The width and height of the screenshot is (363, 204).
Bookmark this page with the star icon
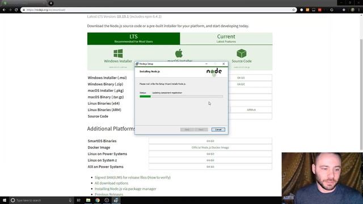click(x=294, y=10)
